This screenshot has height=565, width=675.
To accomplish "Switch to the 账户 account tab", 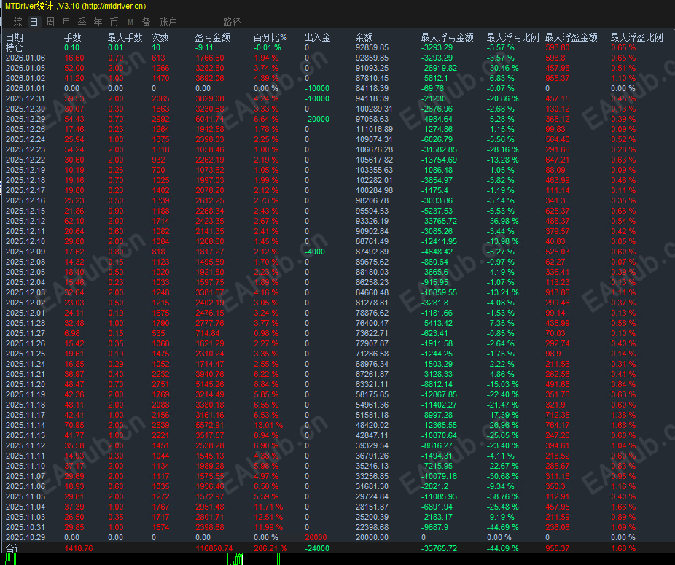I will click(168, 22).
